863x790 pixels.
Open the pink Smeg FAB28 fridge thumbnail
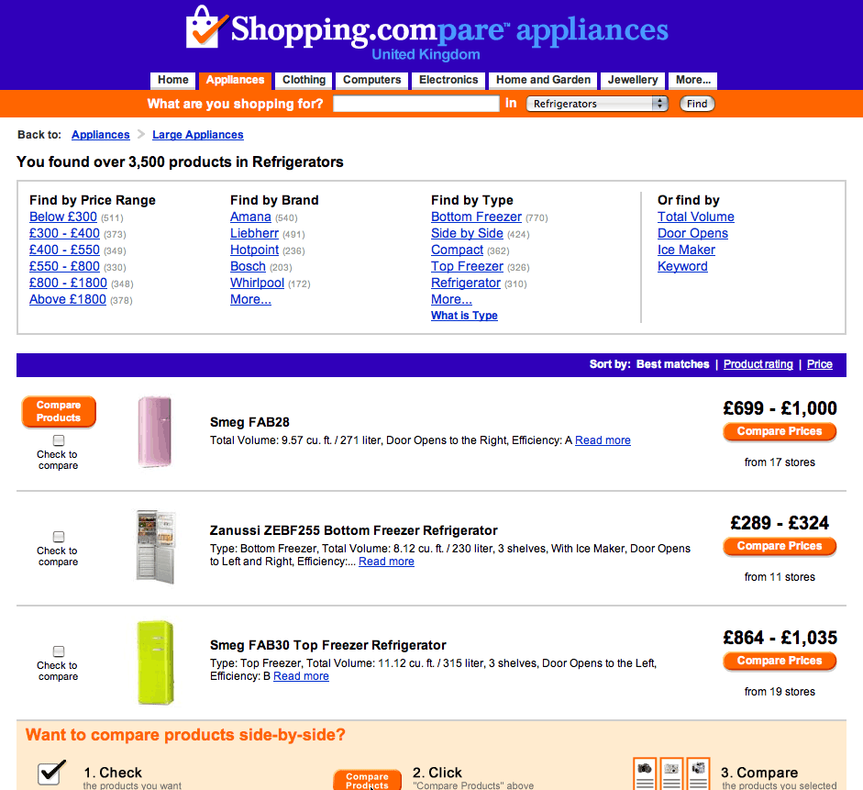point(155,432)
